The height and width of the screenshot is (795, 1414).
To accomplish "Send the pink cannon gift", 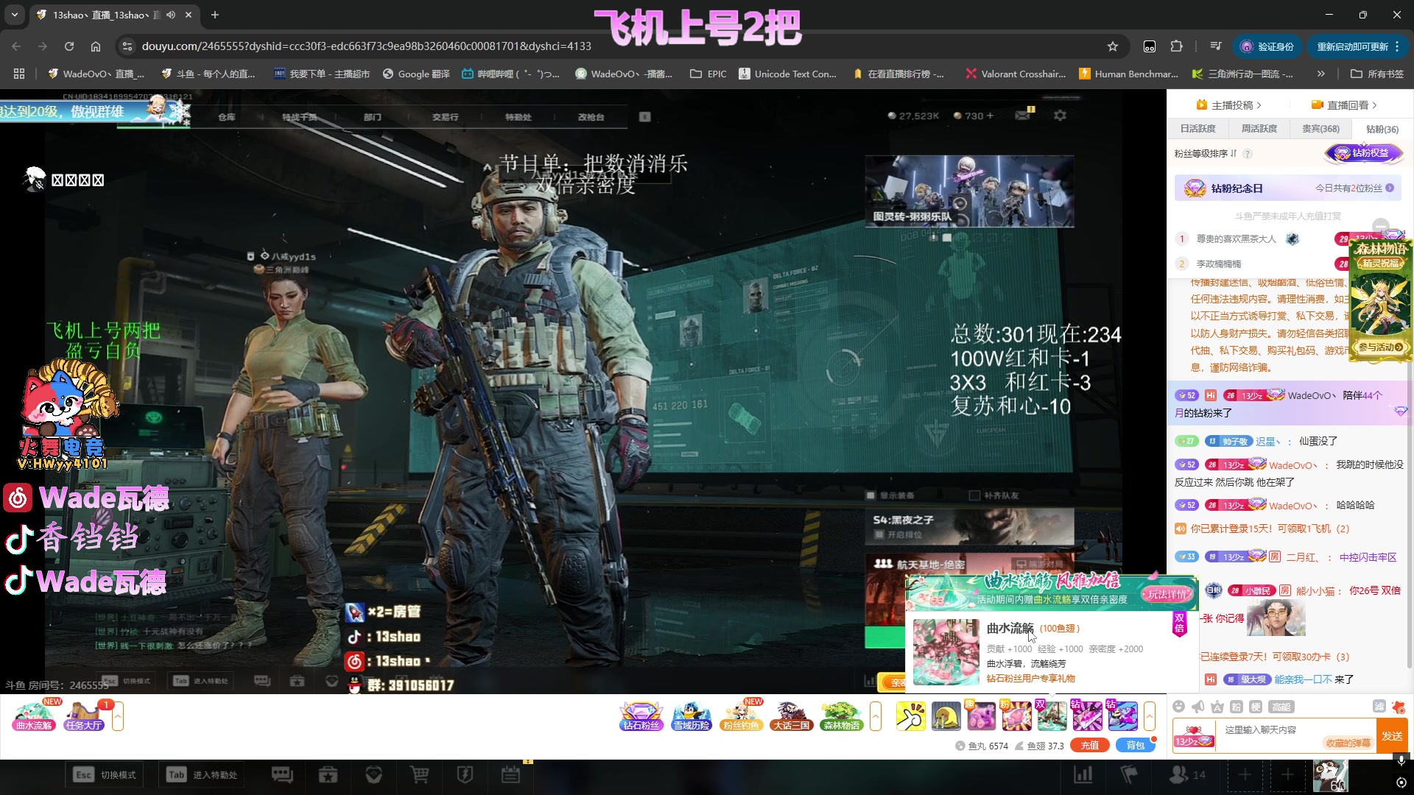I will click(x=981, y=715).
